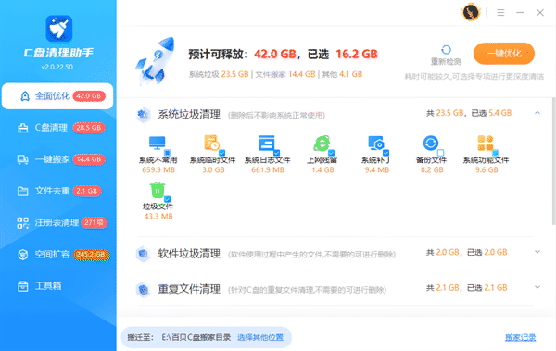Uncheck the 上网残留 checkbox
Viewport: 556px width, 351px height.
331,153
